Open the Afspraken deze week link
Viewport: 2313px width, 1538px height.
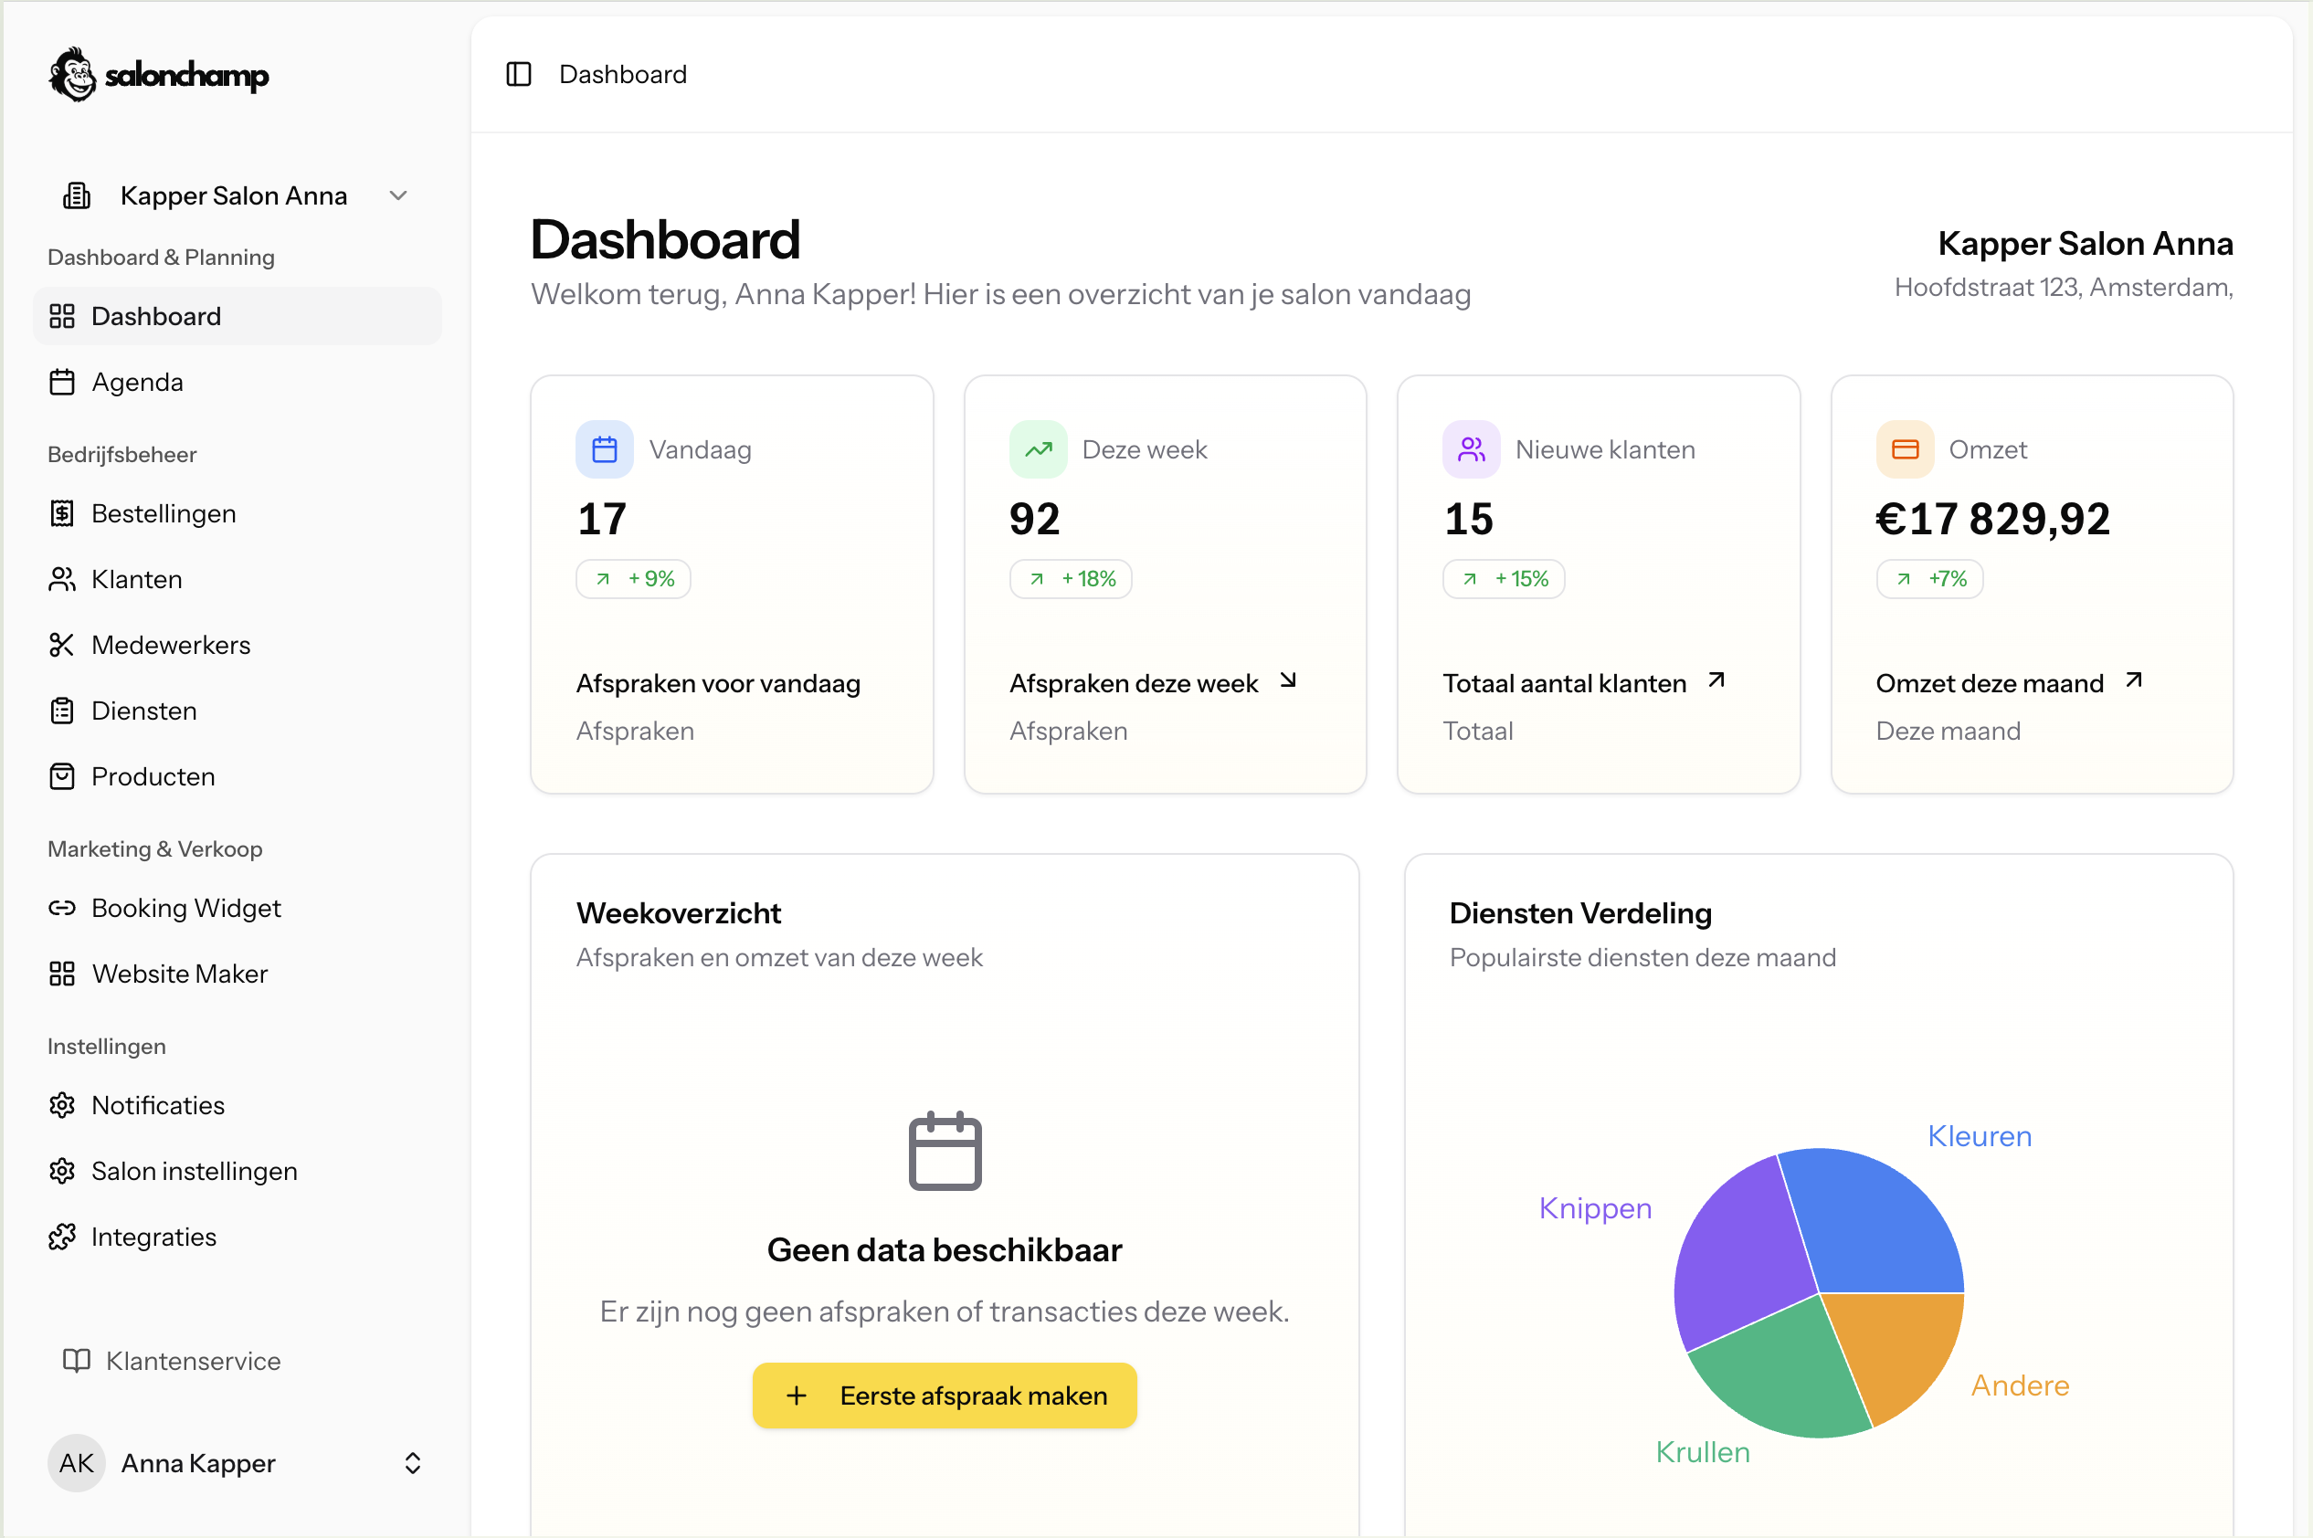point(1133,682)
